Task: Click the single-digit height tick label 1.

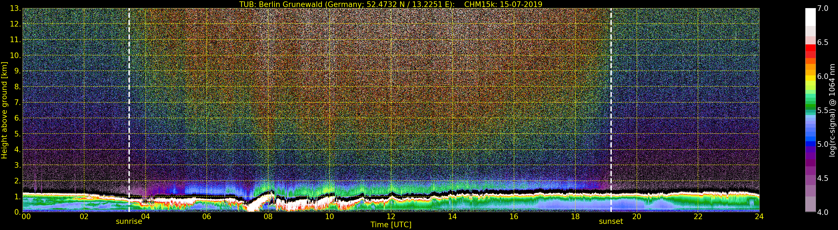Action: click(18, 196)
